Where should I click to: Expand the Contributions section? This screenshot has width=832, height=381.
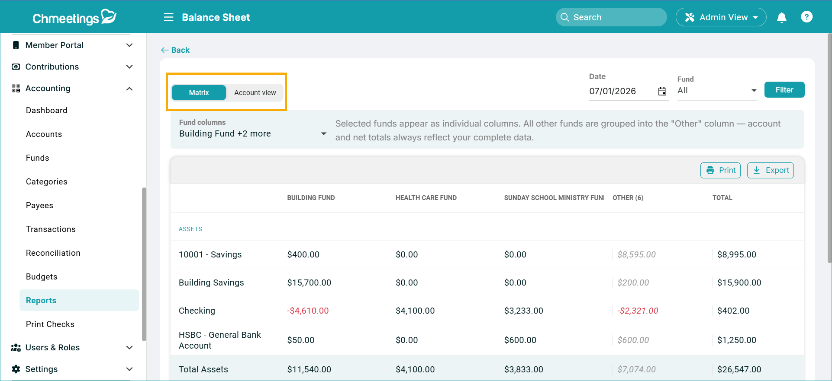coord(129,67)
